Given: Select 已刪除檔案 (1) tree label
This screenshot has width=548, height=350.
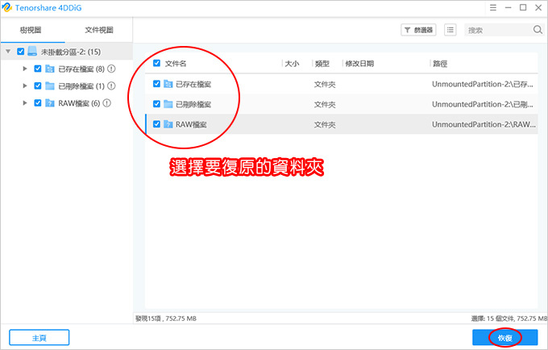Looking at the screenshot, I should tap(81, 86).
